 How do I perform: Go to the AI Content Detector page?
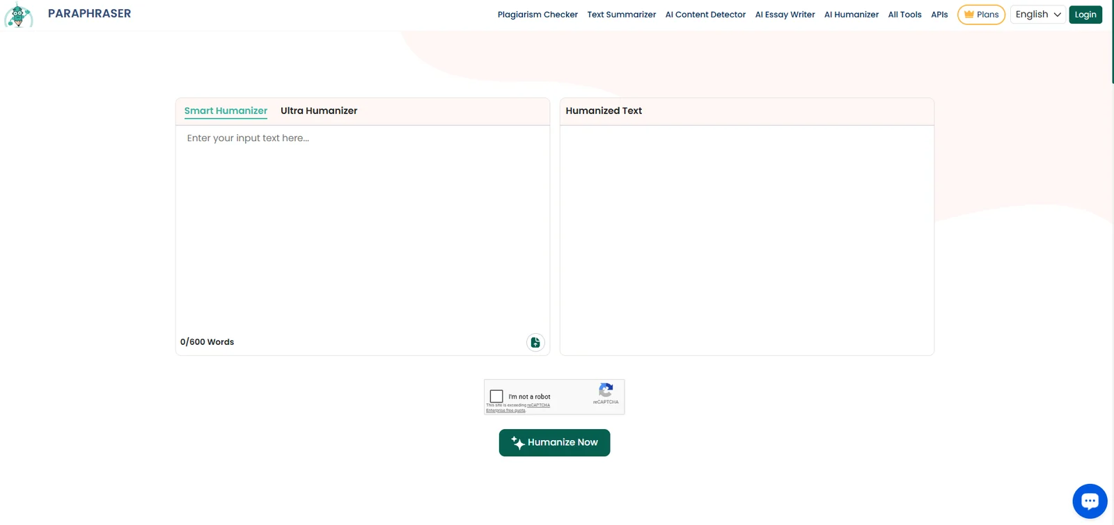pyautogui.click(x=705, y=15)
